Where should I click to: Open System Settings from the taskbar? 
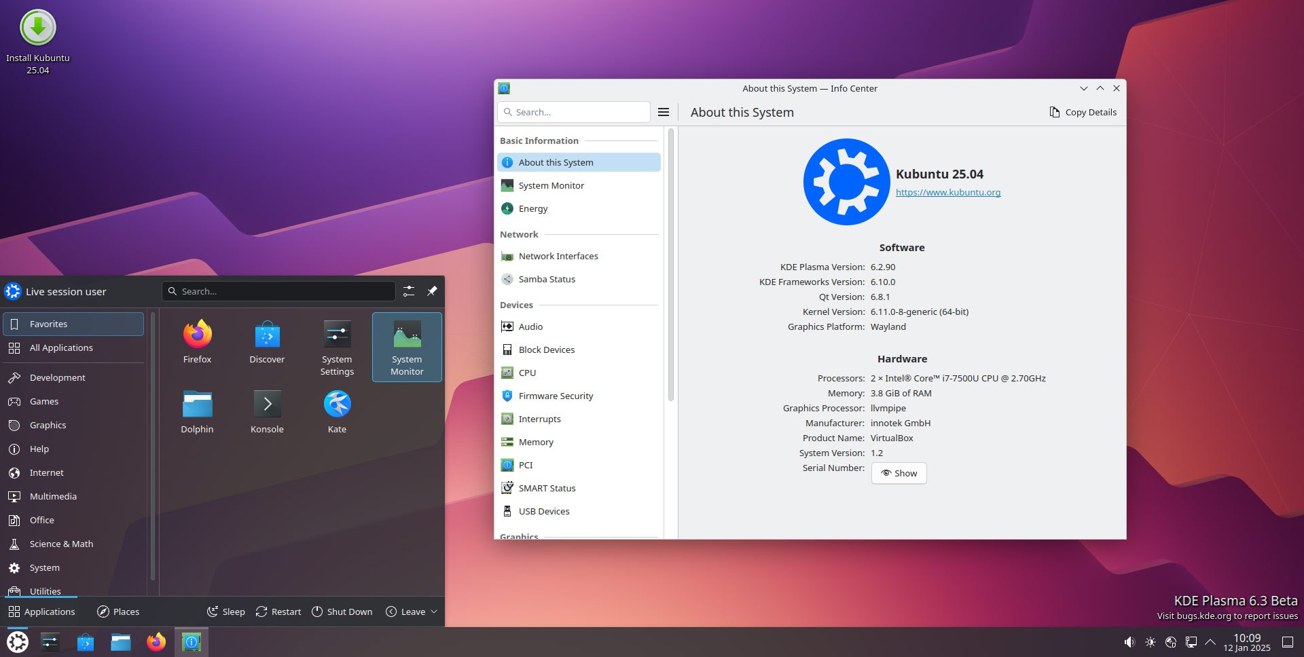(50, 641)
